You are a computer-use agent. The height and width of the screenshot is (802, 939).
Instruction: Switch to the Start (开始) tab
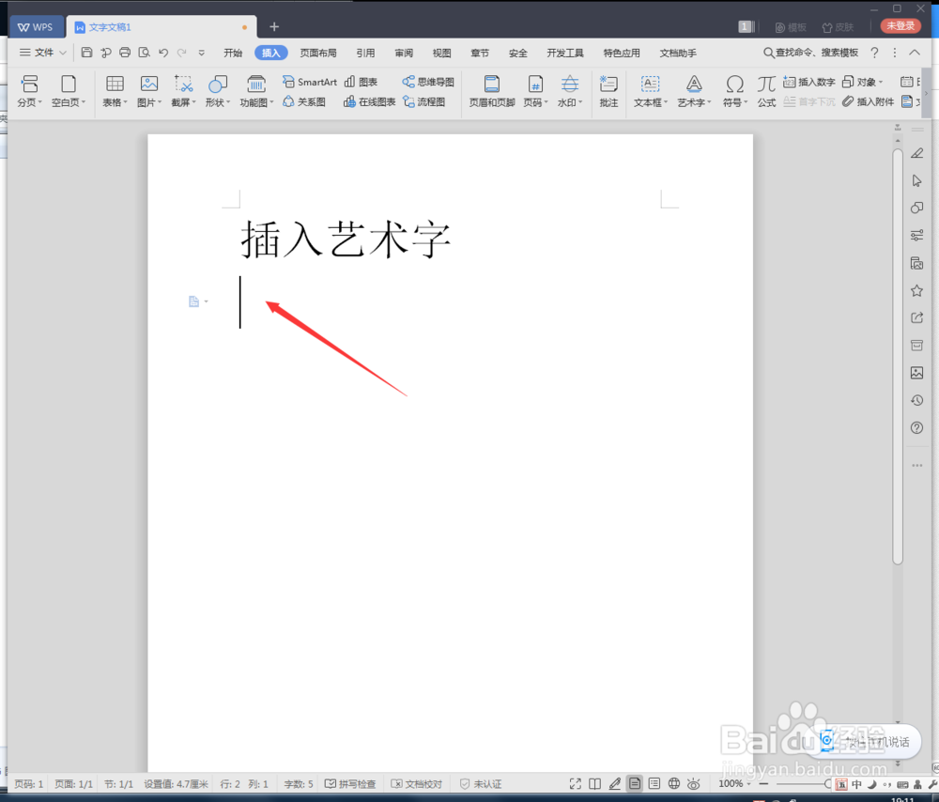coord(232,53)
